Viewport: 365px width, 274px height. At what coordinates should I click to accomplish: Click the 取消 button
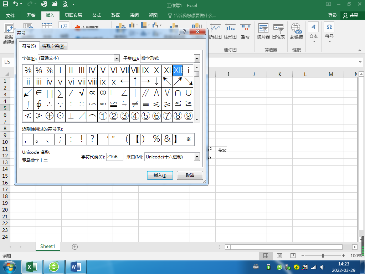tap(190, 176)
